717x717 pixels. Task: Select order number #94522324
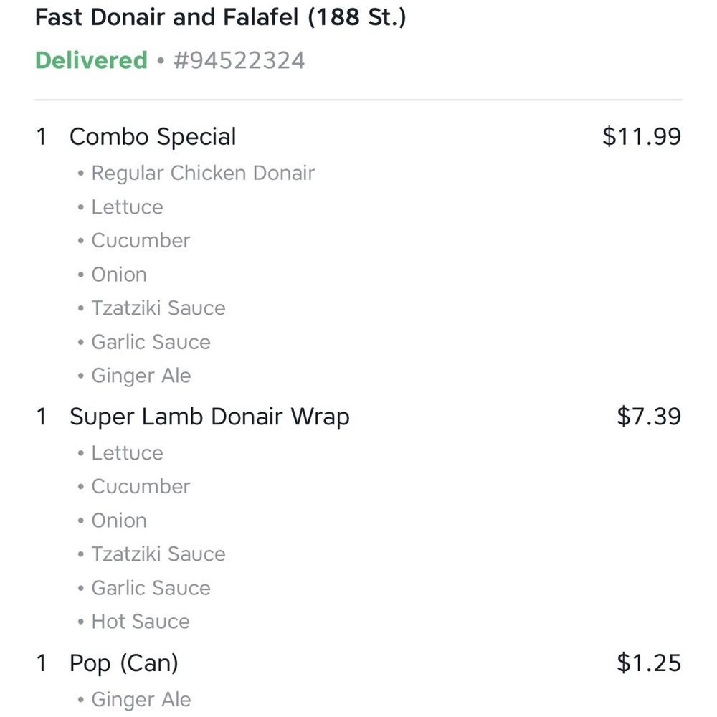coord(239,60)
